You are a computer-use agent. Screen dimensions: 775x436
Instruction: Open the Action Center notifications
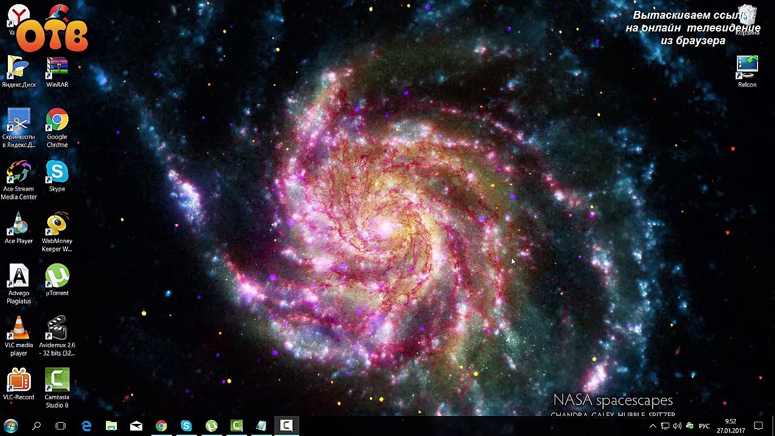pyautogui.click(x=759, y=426)
